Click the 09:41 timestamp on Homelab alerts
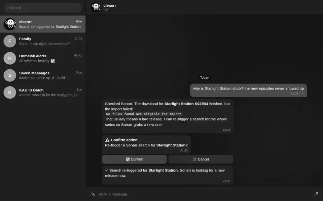Image resolution: width=323 pixels, height=201 pixels. [x=78, y=55]
